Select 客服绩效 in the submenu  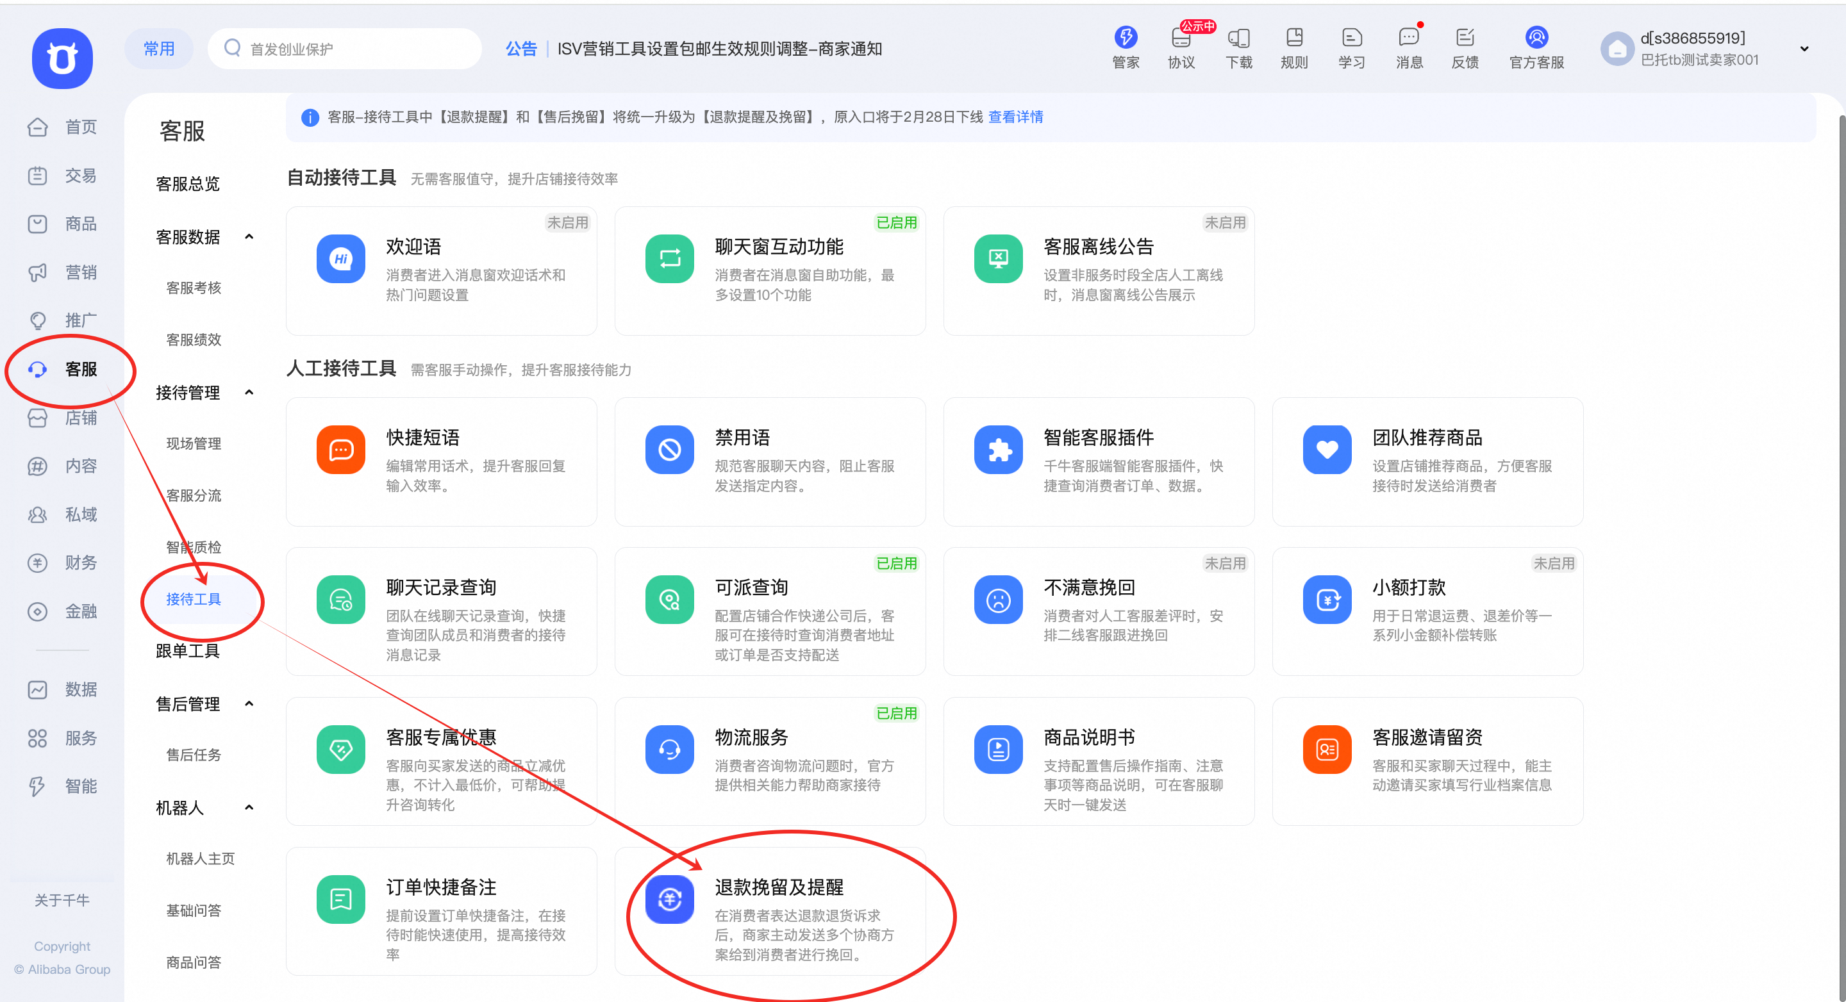click(194, 340)
